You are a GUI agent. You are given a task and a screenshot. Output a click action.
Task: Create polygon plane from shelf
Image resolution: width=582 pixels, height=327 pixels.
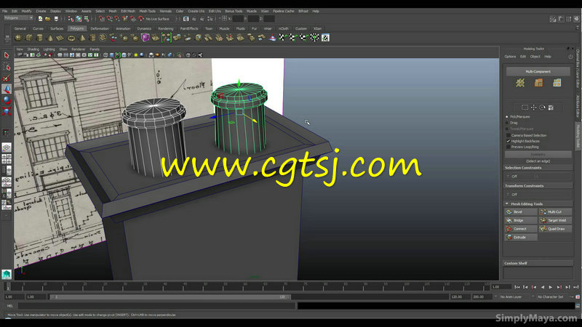pyautogui.click(x=60, y=38)
